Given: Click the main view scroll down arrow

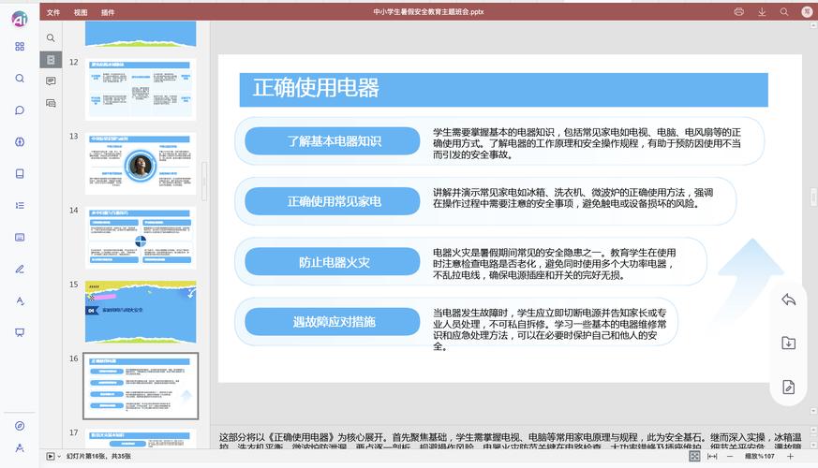Looking at the screenshot, I should [x=812, y=411].
